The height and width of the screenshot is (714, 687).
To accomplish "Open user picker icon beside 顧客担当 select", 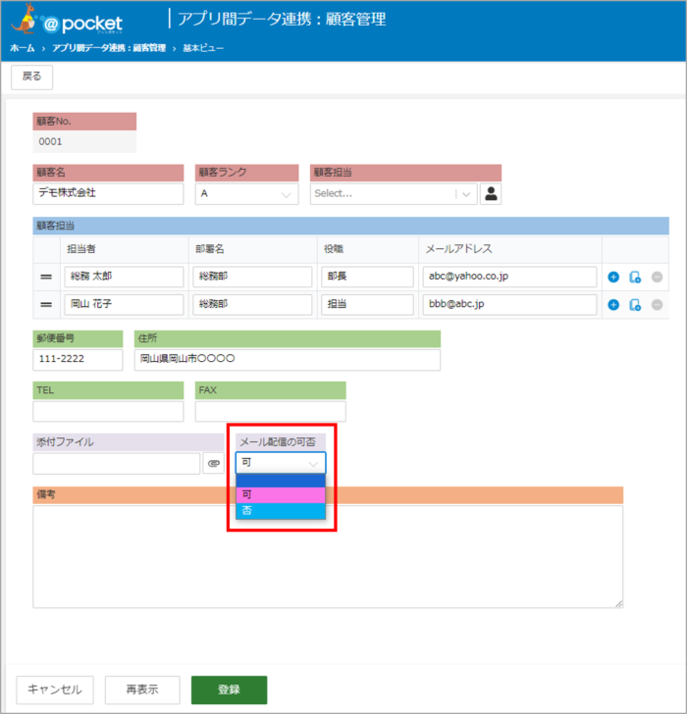I will [491, 194].
